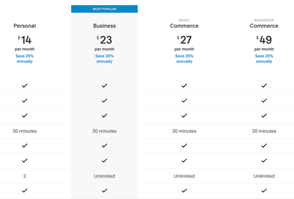Click Advanced Commerce's first-row checkmark

[x=264, y=86]
